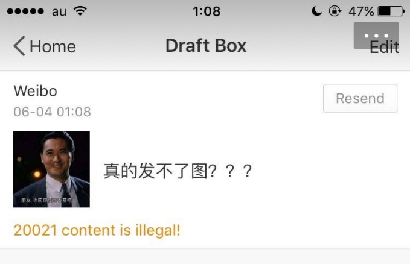Tap the back chevron arrow

[19, 46]
